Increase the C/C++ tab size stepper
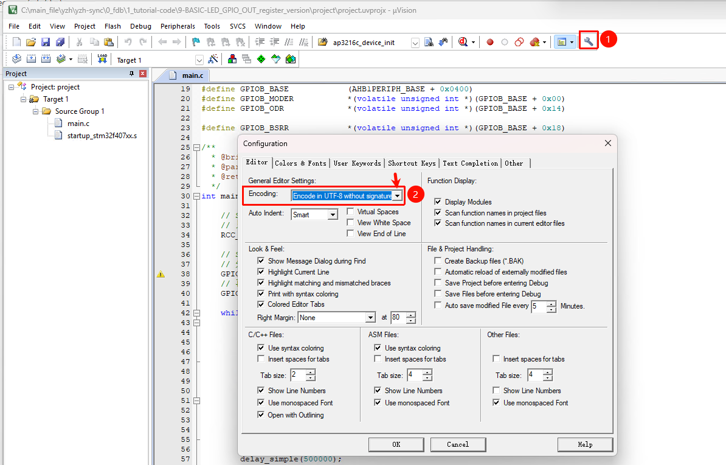726x465 pixels. [311, 372]
